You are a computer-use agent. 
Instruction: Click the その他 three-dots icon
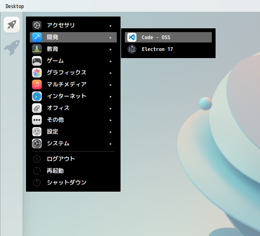(37, 120)
